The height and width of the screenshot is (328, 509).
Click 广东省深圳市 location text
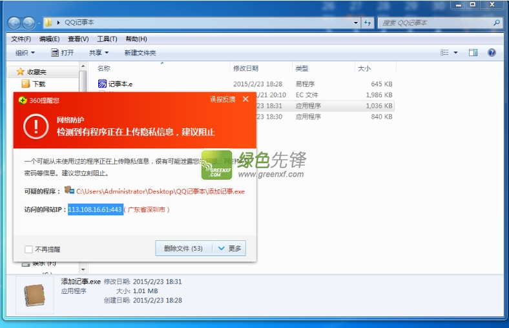(147, 209)
